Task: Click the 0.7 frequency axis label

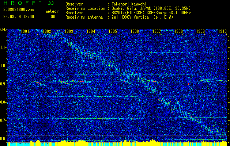Action: [x=3, y=120]
